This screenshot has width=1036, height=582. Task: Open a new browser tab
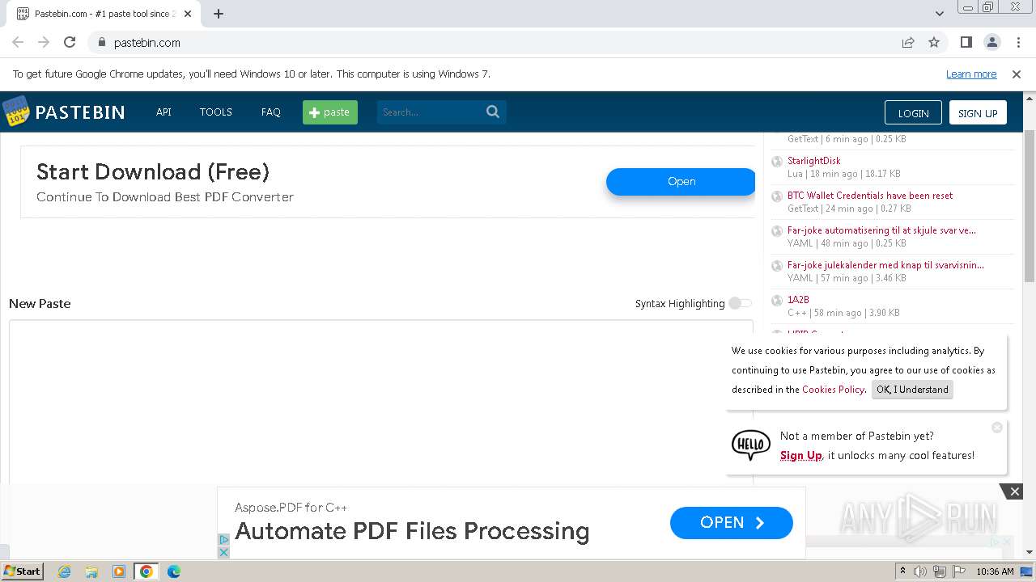(x=219, y=14)
